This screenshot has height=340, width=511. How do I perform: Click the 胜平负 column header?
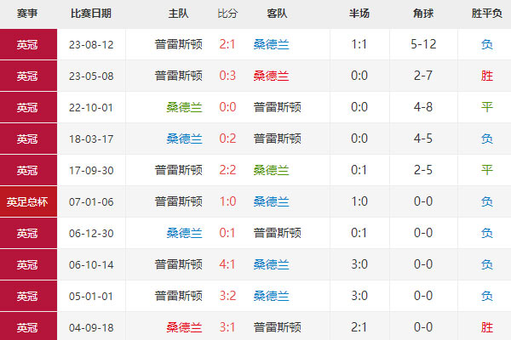tap(486, 14)
